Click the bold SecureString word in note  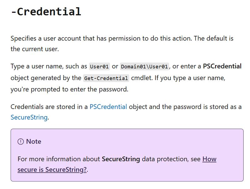(x=121, y=159)
